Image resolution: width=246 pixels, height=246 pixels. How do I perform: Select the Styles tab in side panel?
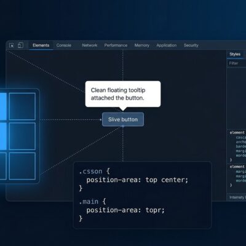(x=235, y=54)
